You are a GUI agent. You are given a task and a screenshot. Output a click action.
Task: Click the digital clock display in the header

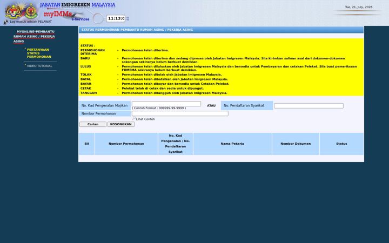click(116, 18)
